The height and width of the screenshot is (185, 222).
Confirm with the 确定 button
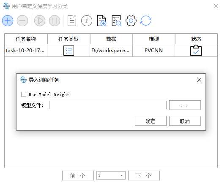tap(151, 121)
